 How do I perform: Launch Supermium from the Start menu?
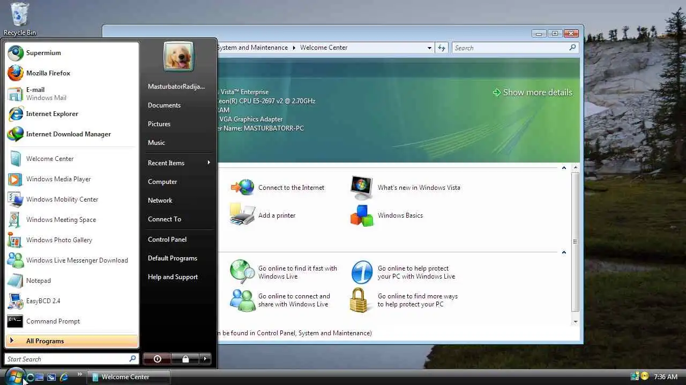point(71,53)
